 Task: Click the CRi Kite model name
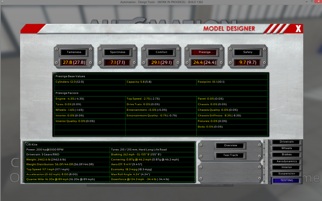pos(32,144)
